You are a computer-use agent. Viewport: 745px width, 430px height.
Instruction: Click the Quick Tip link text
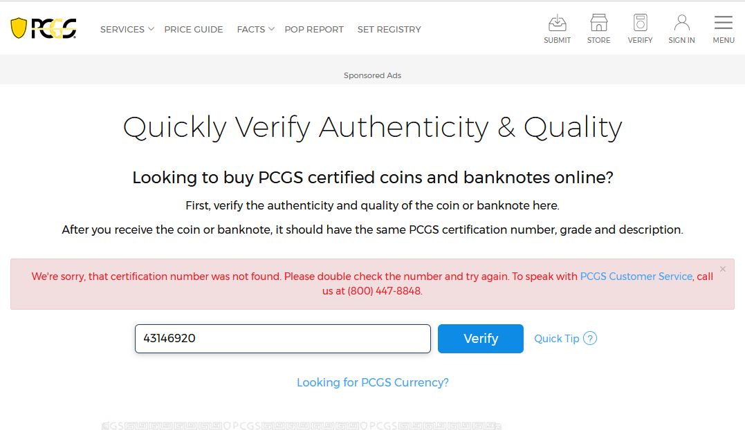pyautogui.click(x=556, y=338)
